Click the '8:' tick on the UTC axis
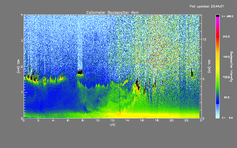 point(83,120)
